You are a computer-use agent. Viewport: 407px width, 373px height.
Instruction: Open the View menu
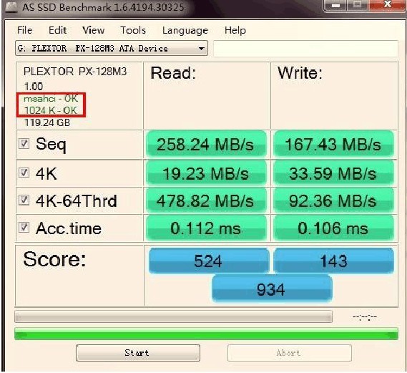(x=93, y=30)
